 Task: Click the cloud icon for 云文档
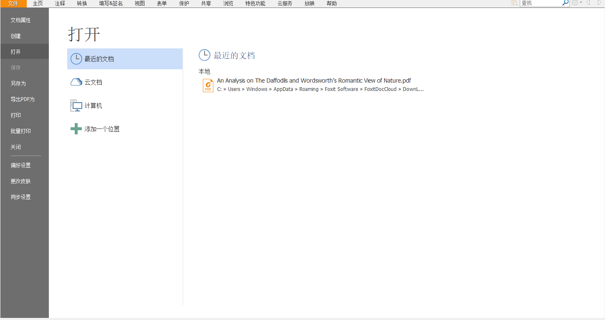pyautogui.click(x=76, y=82)
